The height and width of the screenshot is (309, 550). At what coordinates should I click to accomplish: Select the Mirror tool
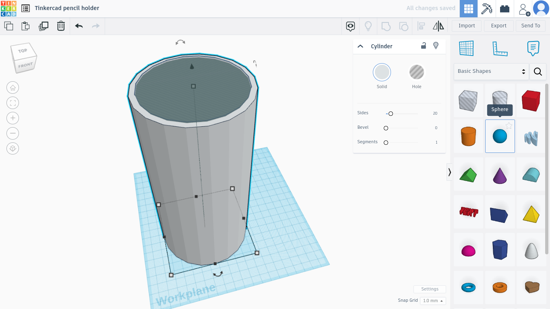(x=438, y=25)
